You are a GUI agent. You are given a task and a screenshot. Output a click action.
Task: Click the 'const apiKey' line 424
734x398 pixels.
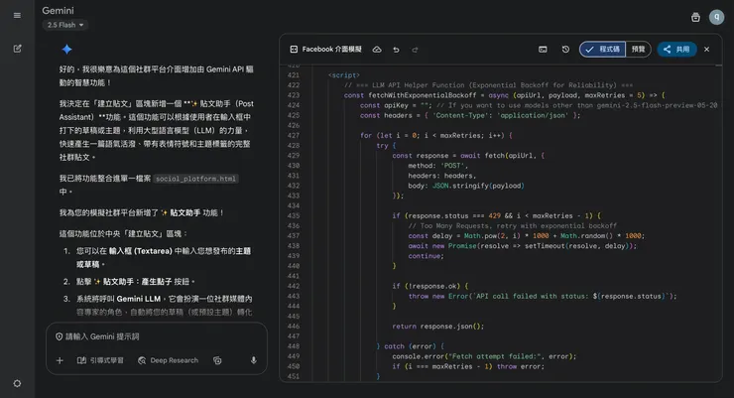(539, 105)
